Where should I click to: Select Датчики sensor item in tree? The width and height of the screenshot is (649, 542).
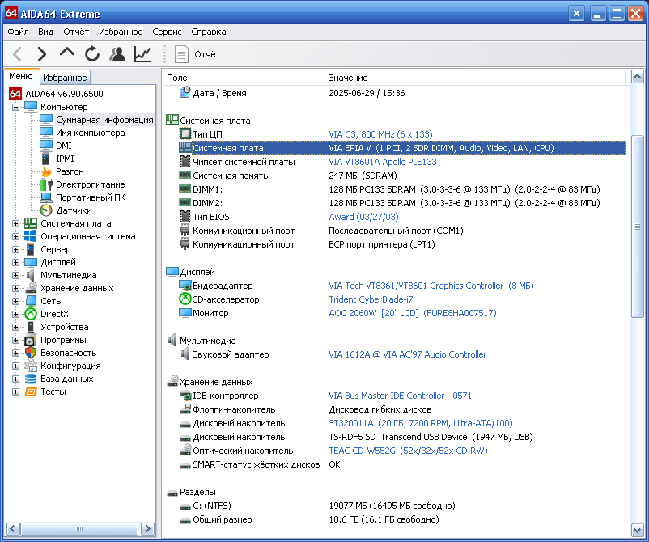pyautogui.click(x=73, y=210)
